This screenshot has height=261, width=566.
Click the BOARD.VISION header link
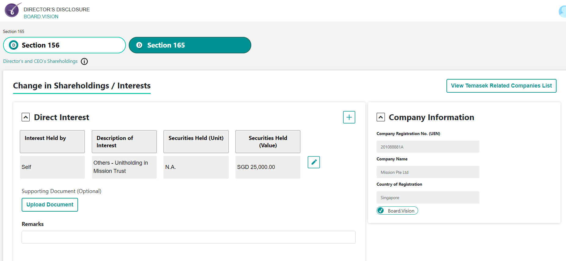pos(41,16)
